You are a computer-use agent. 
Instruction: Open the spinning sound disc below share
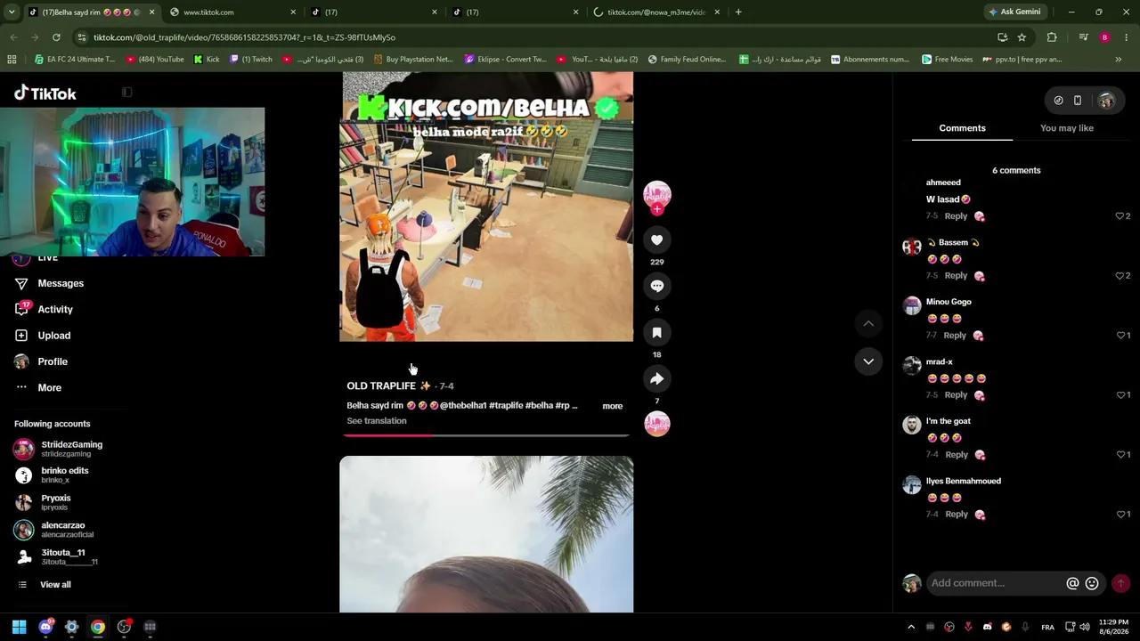(x=657, y=424)
